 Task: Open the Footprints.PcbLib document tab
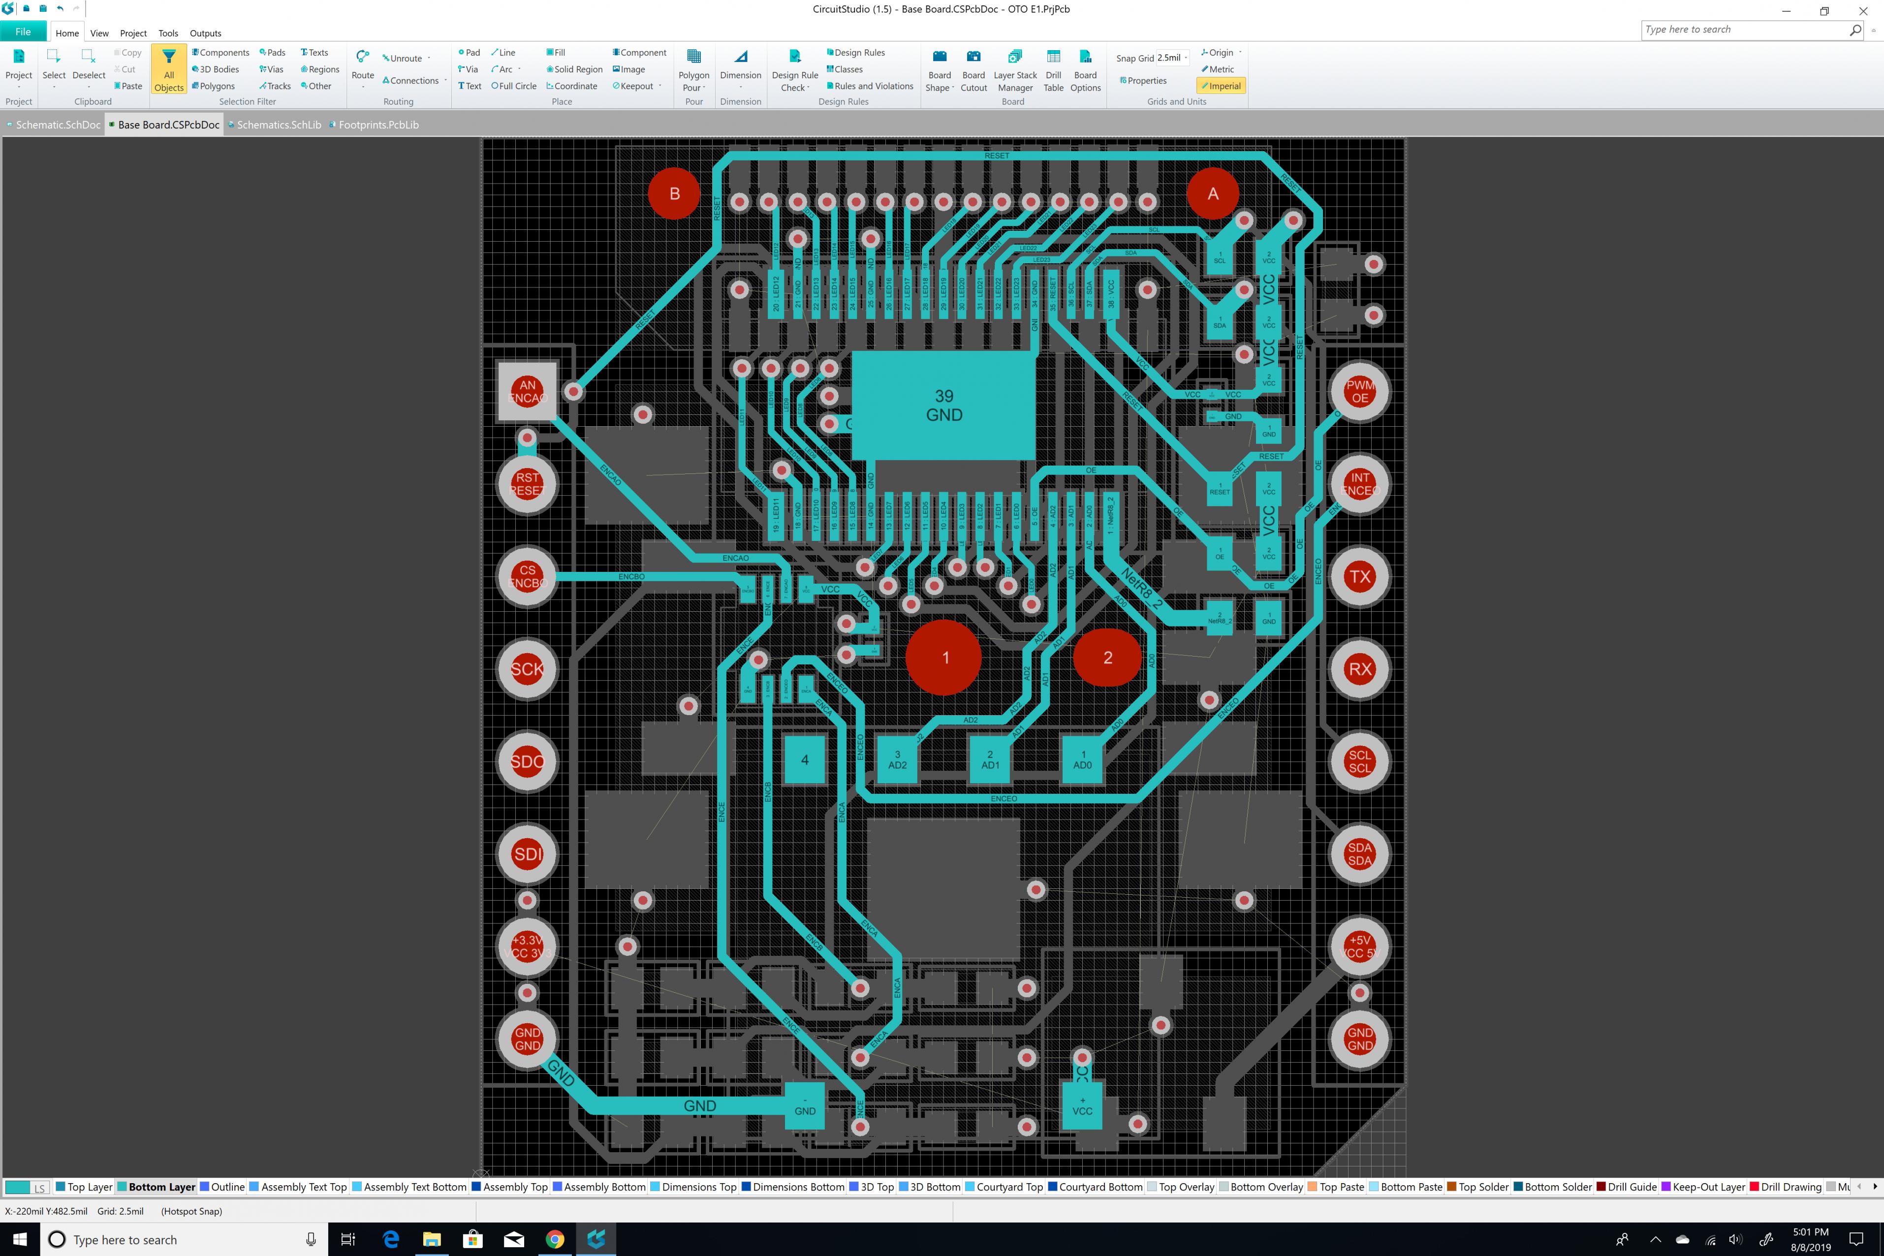pos(374,124)
